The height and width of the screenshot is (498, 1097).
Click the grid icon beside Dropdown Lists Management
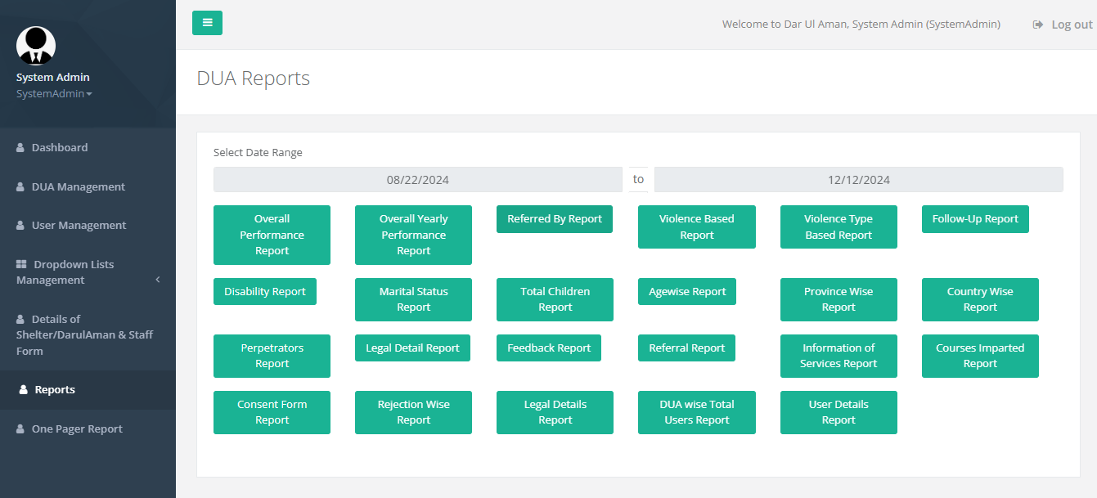click(21, 265)
